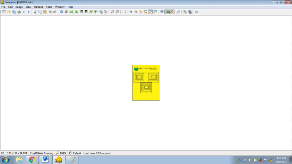Click the Undo arrow icon

(x=50, y=12)
